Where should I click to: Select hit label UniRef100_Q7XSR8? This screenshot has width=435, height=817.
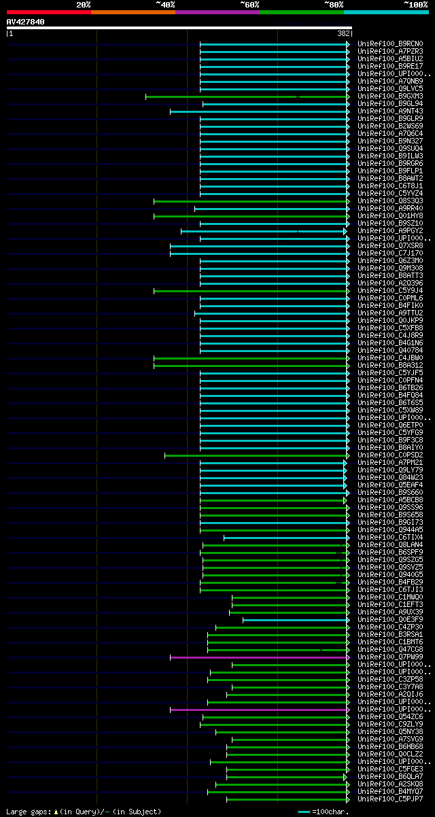[391, 246]
